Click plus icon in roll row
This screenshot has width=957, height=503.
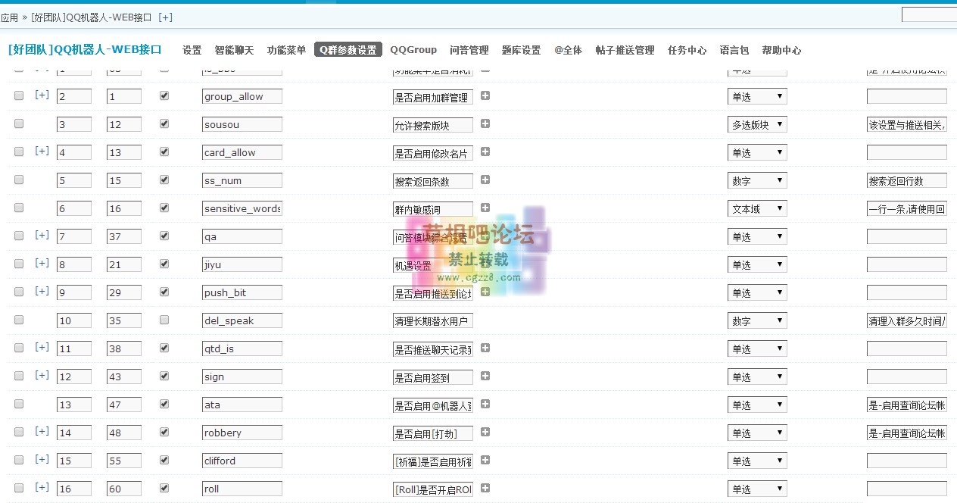485,488
